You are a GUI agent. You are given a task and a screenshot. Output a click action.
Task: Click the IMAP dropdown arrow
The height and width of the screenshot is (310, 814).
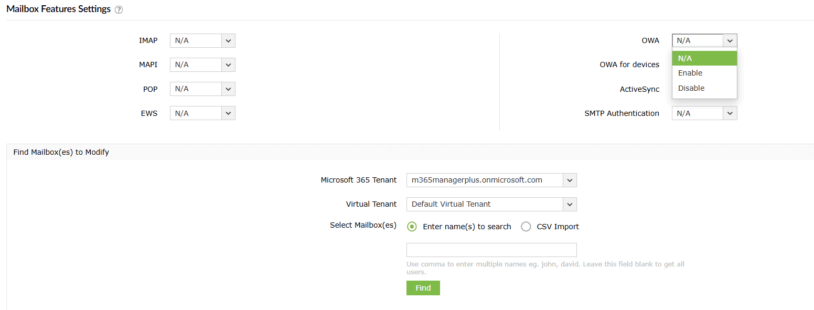click(228, 40)
